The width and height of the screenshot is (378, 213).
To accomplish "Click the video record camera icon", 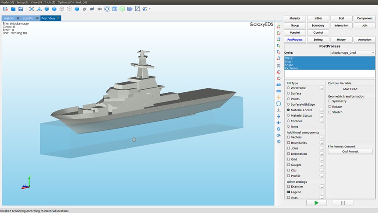I will (130, 9).
